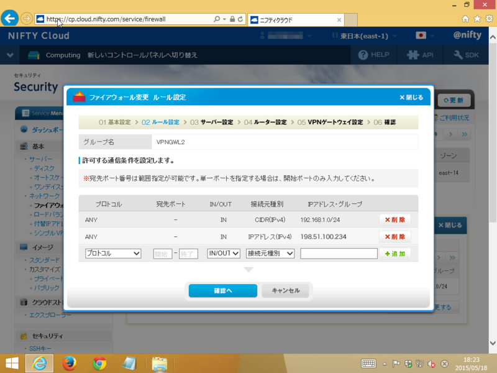Go to step 01 基本設定
Viewport: 497px width, 373px height.
tap(115, 122)
